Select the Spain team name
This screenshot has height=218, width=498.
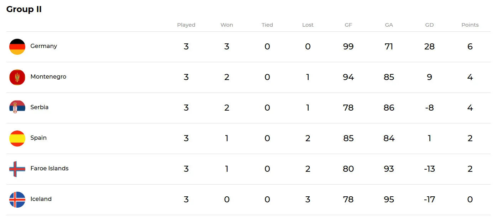[x=38, y=138]
